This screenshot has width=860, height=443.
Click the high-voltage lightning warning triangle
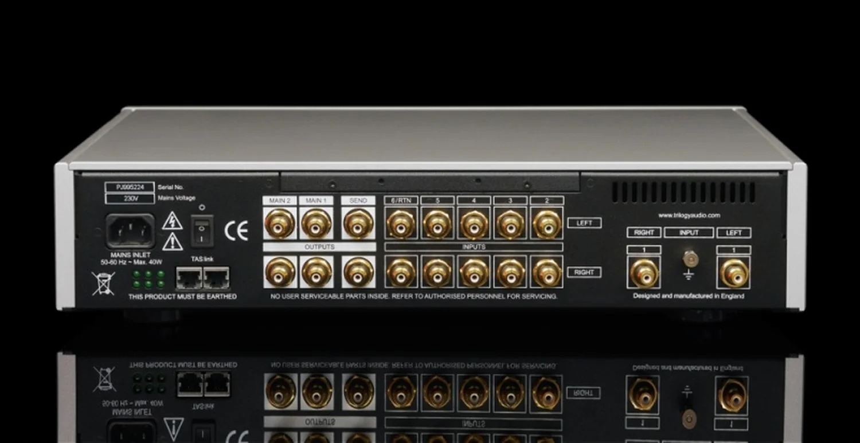172,221
